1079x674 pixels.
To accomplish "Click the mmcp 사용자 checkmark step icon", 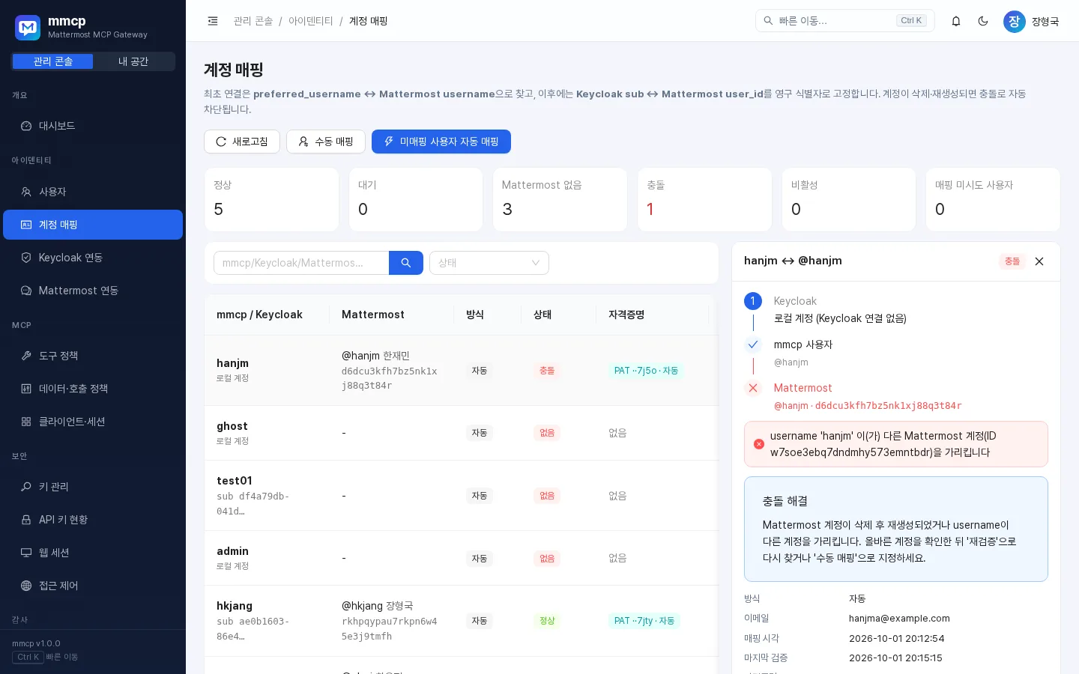I will [x=753, y=344].
